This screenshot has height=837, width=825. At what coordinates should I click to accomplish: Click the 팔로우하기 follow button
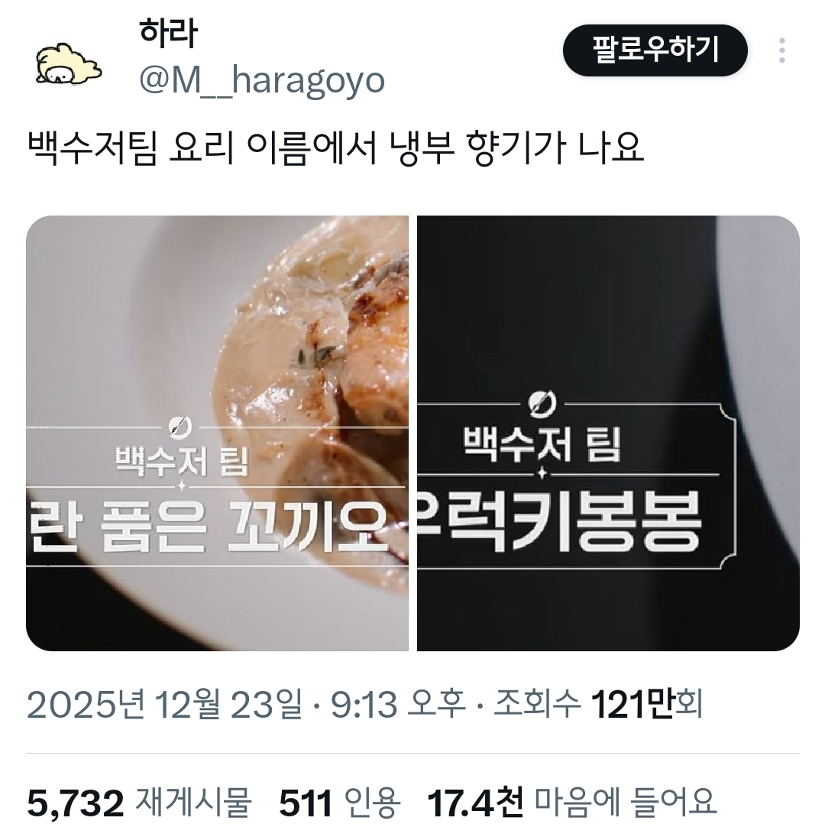pyautogui.click(x=655, y=50)
